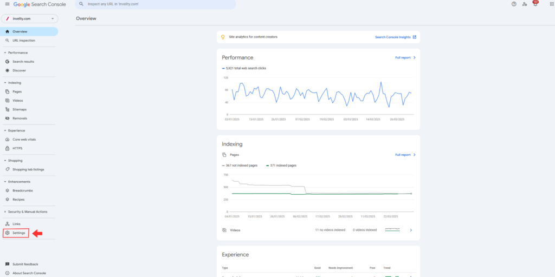Open Performance Full report link
555x277 pixels.
(x=405, y=57)
